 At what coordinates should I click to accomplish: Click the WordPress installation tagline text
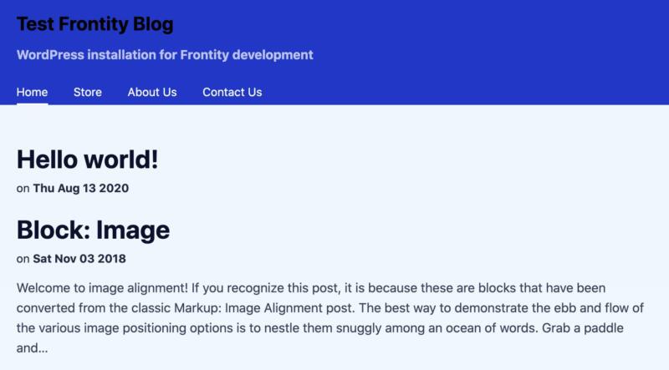pos(165,55)
